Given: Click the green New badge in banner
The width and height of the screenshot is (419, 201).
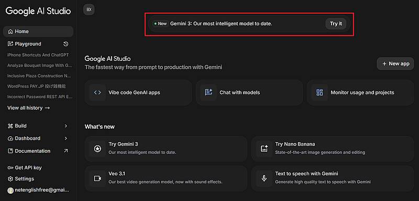Looking at the screenshot, I should [160, 24].
